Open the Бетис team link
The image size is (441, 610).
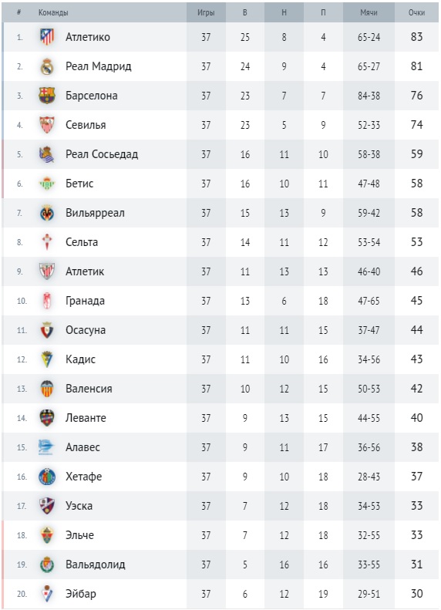79,184
